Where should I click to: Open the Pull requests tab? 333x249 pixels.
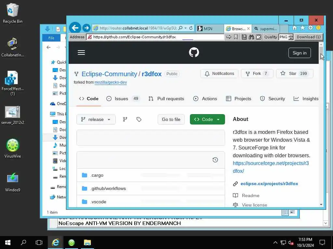point(166,99)
